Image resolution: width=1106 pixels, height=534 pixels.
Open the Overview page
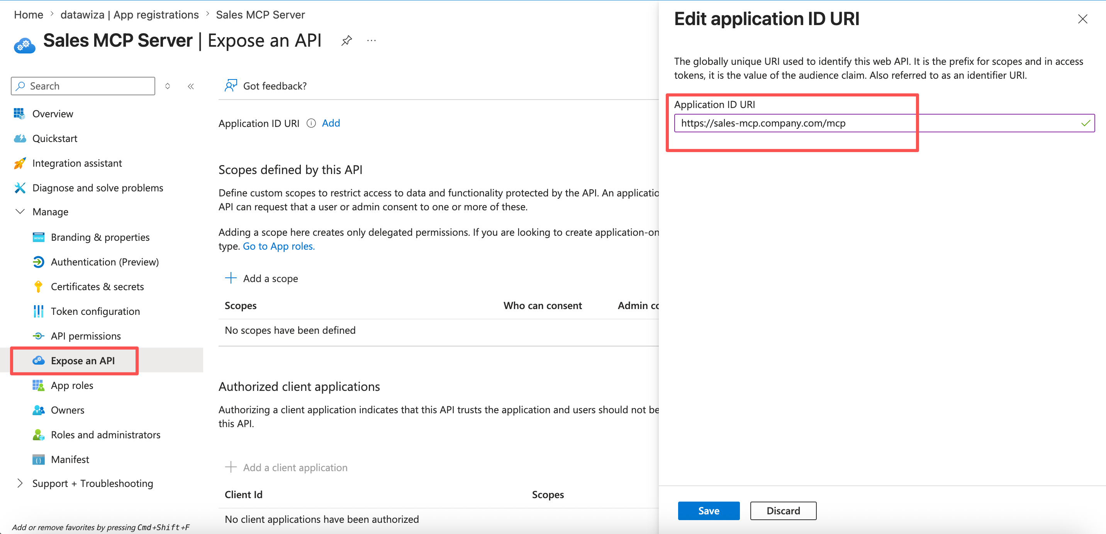click(53, 114)
